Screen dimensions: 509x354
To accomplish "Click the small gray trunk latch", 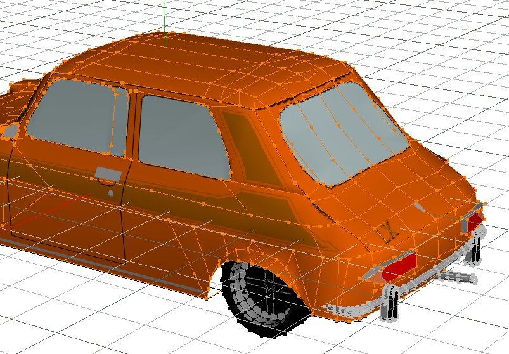I will pyautogui.click(x=419, y=207).
